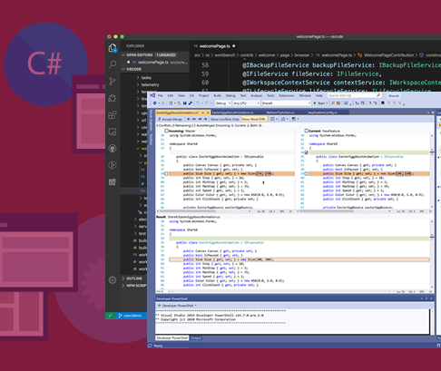This screenshot has width=441, height=371.
Task: Go to previous conflict arrow in merge toolbar
Action: pos(189,119)
